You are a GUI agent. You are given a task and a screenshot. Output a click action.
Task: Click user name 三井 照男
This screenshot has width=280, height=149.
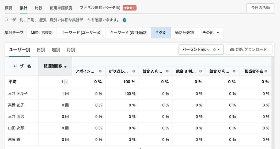(x=16, y=117)
